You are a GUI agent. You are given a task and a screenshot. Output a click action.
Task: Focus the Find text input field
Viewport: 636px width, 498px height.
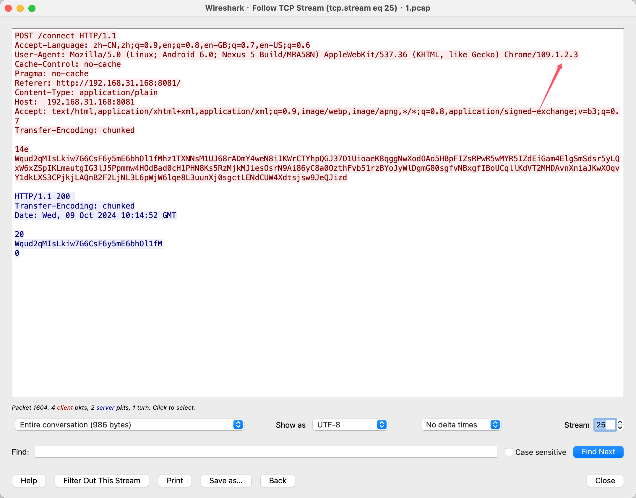click(266, 452)
